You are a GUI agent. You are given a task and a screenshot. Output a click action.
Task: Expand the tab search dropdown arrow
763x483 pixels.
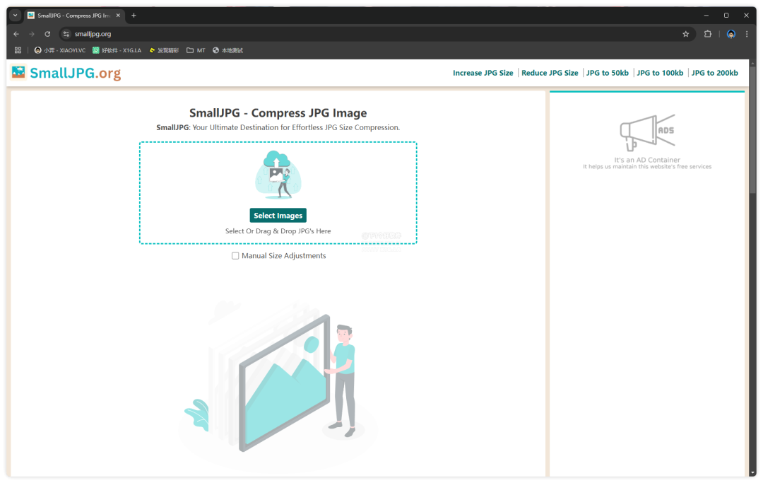click(x=15, y=16)
